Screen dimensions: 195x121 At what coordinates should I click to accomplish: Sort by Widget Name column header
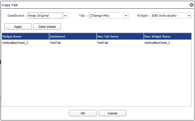[25, 36]
